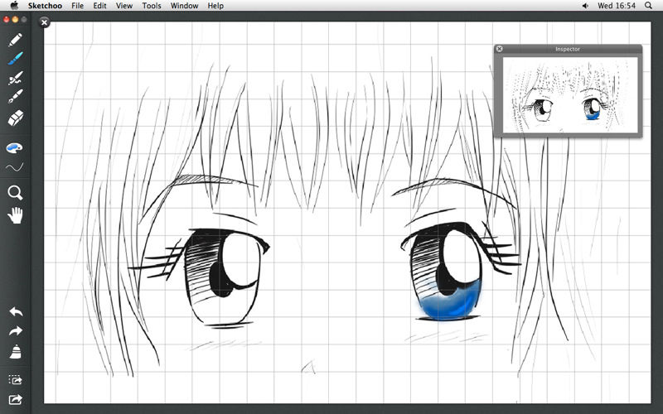Choose the ink splatter brush tool
This screenshot has width=663, height=414.
pyautogui.click(x=15, y=78)
